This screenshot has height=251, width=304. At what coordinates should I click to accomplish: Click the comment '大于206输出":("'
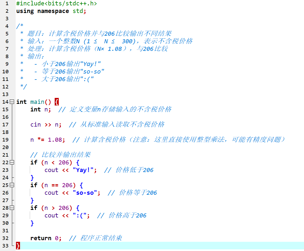tap(67, 79)
